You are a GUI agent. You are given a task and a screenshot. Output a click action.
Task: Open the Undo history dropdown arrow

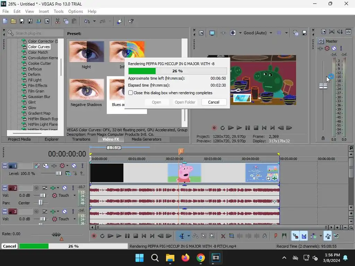click(x=94, y=21)
